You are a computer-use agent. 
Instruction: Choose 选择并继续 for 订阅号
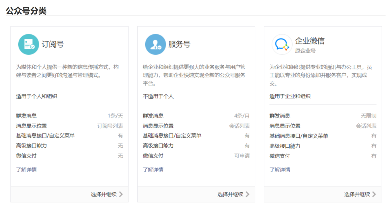click(104, 194)
